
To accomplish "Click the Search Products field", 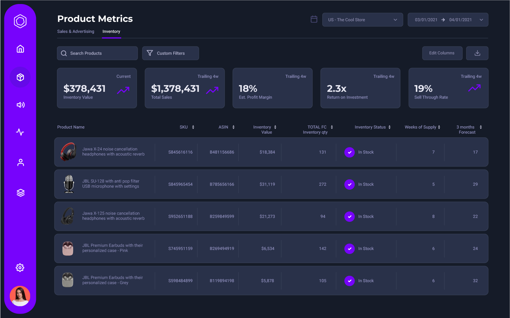I will [97, 53].
